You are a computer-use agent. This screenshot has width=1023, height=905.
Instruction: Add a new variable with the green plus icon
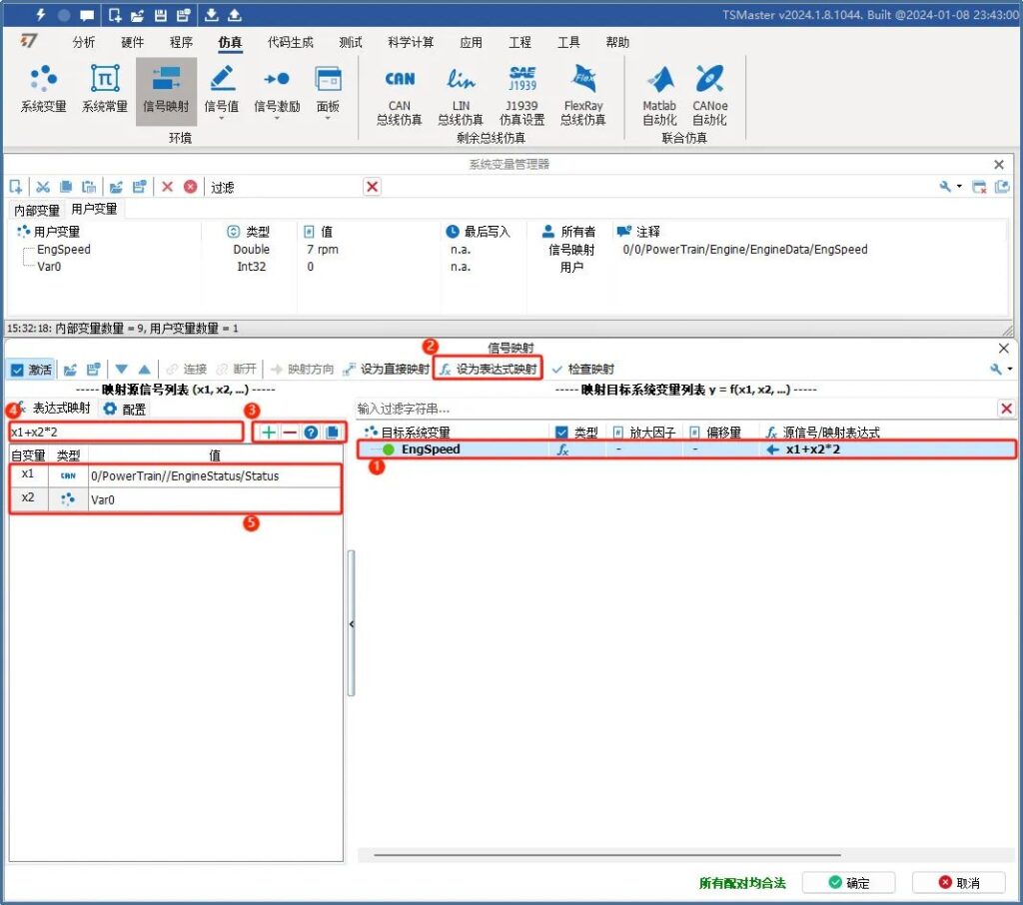267,432
